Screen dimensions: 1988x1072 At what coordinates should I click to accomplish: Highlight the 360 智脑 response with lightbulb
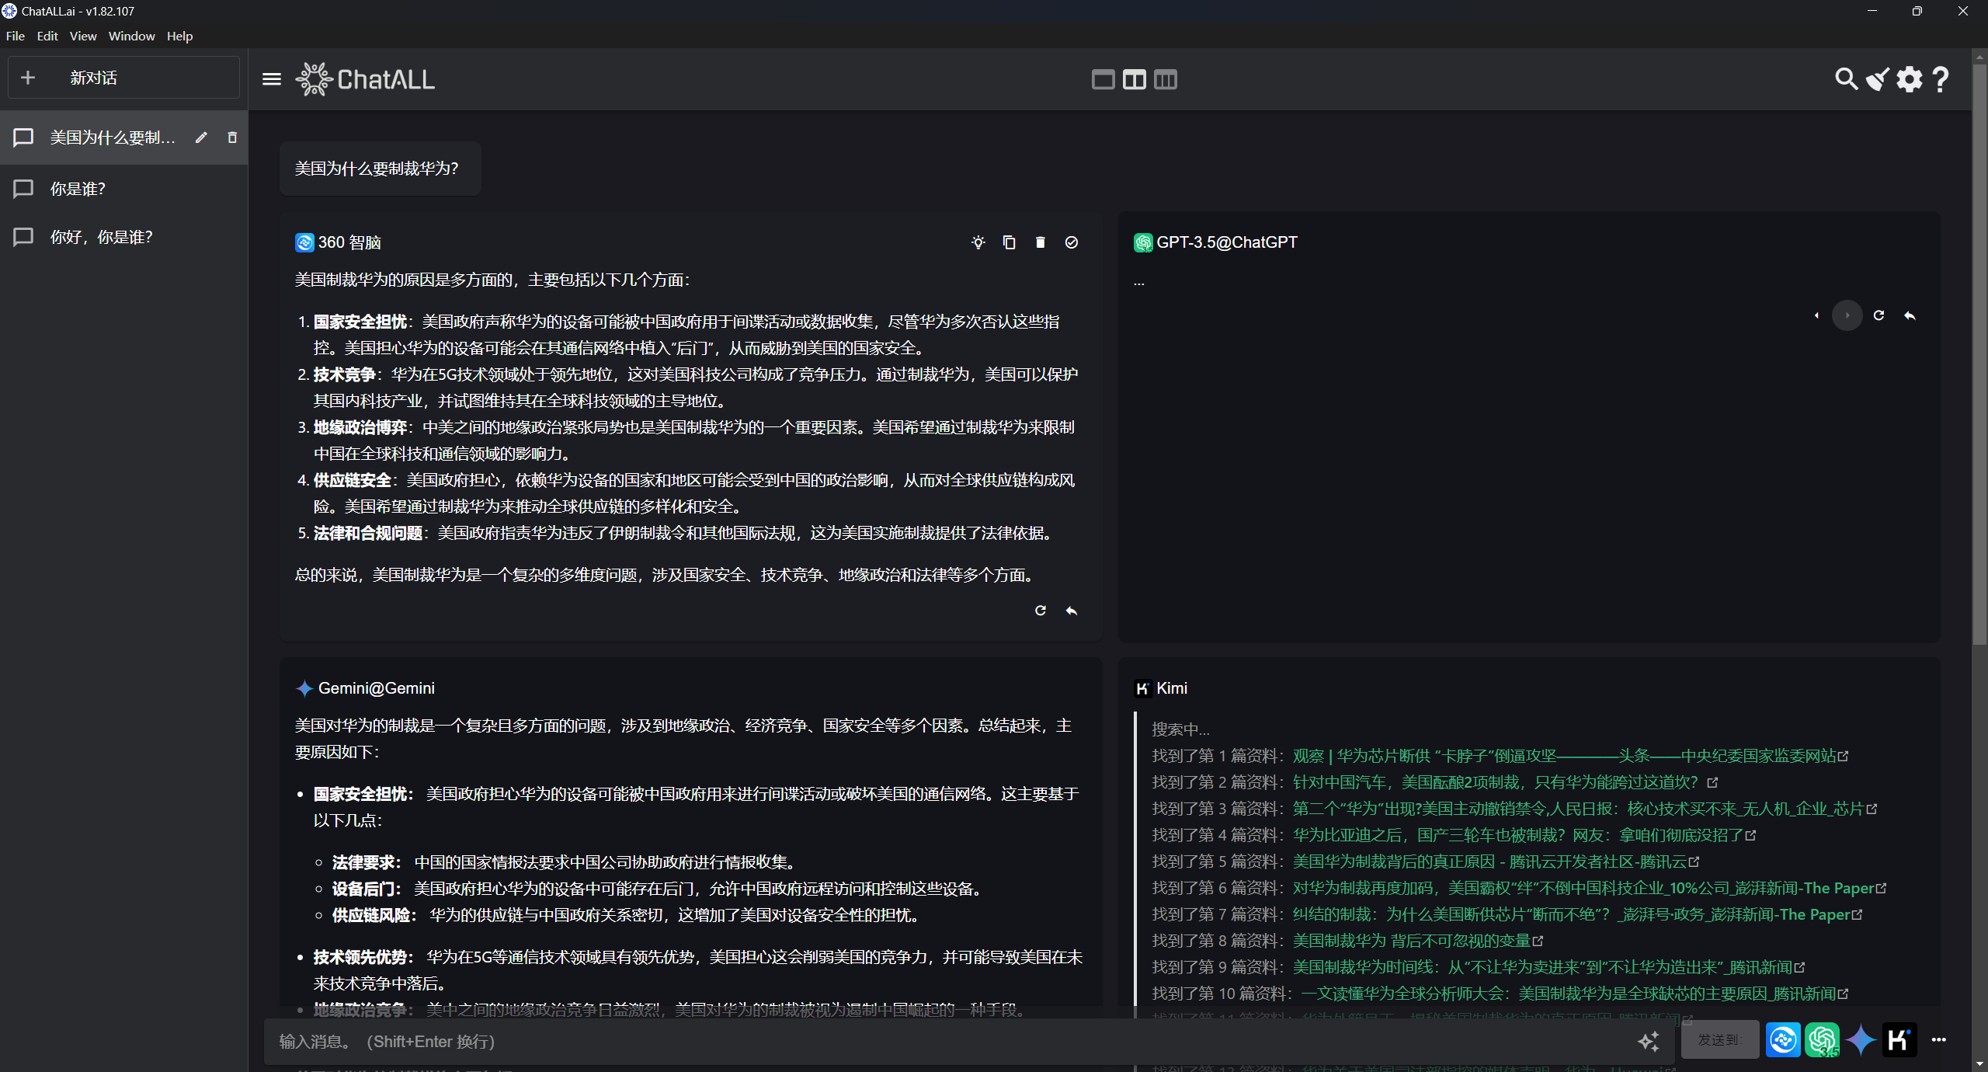[978, 242]
